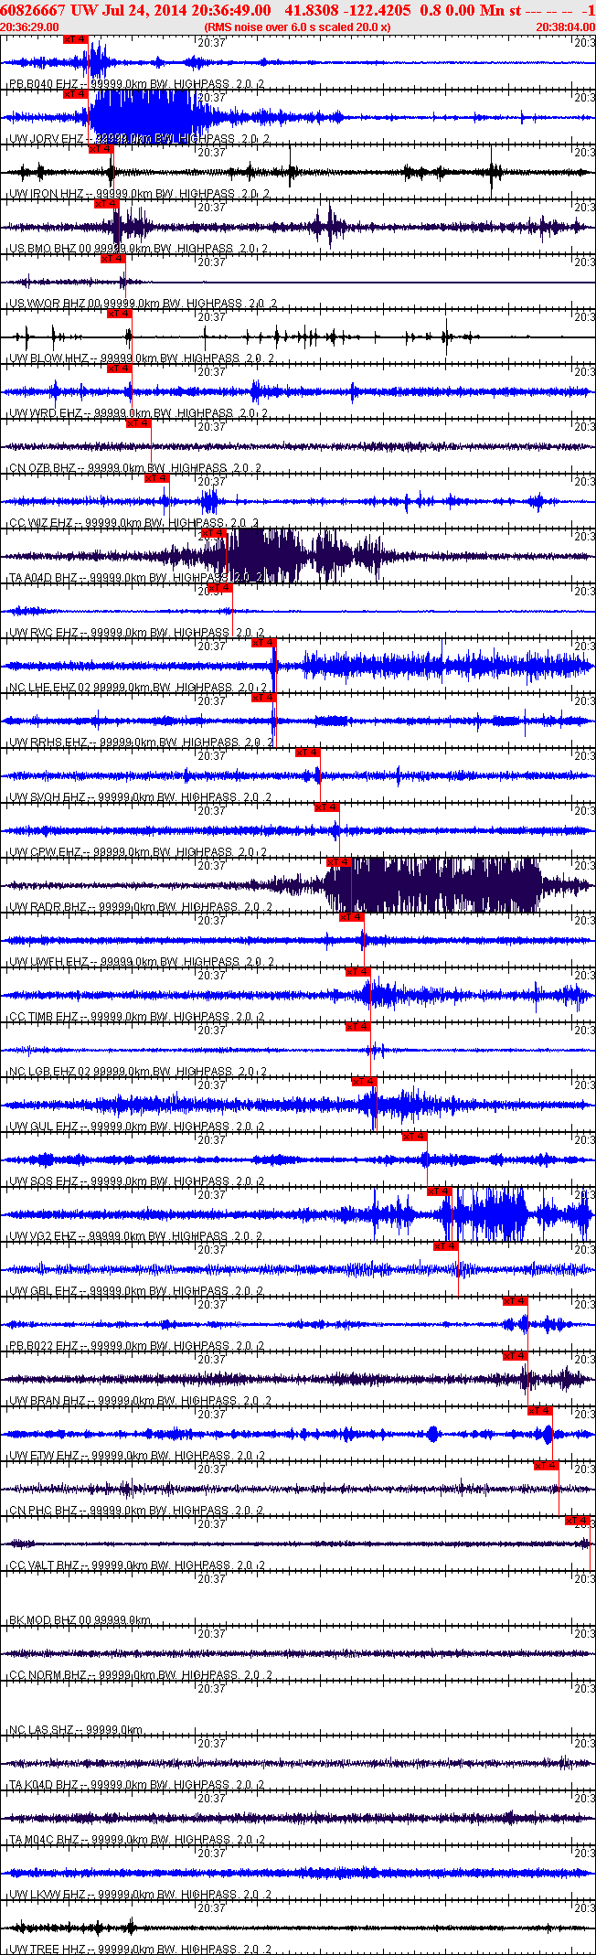Image resolution: width=596 pixels, height=1955 pixels.
Task: Click the RMS noise scaling note
Action: pyautogui.click(x=297, y=27)
